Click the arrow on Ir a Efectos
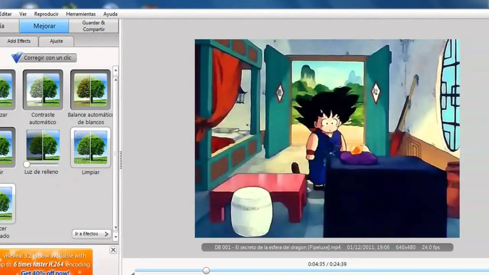 tap(106, 234)
